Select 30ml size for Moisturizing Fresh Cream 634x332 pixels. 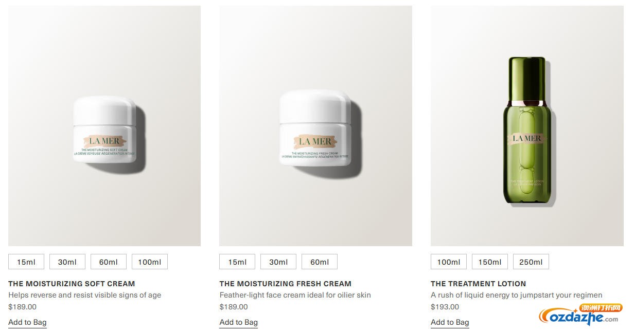[x=278, y=262]
